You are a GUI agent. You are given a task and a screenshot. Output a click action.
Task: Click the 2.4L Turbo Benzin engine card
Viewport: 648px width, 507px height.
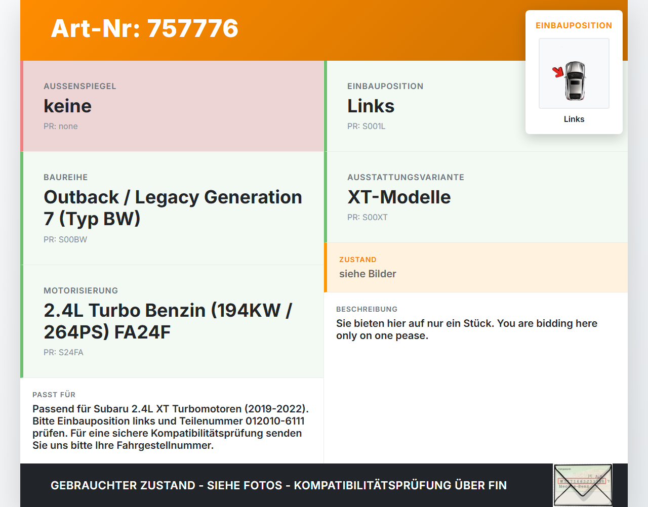(172, 321)
